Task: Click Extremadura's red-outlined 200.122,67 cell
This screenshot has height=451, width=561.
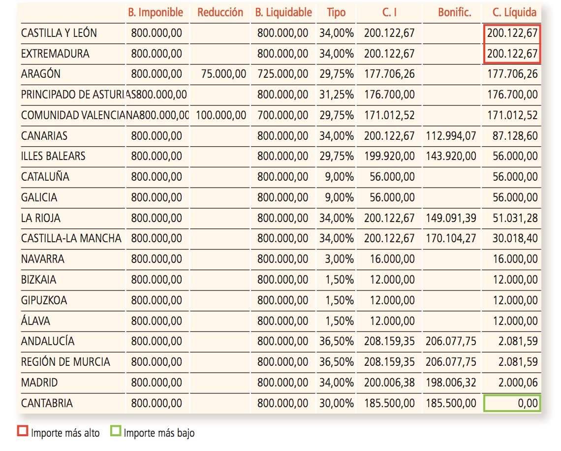Action: click(x=512, y=54)
